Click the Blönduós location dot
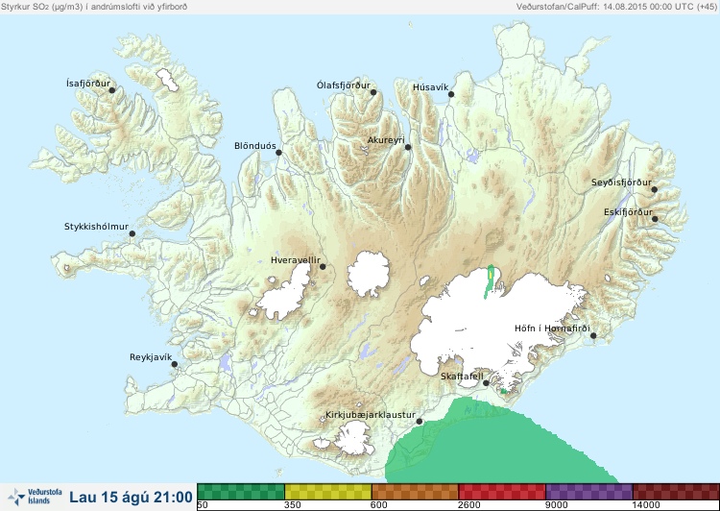Viewport: 720px width, 511px height. [278, 152]
